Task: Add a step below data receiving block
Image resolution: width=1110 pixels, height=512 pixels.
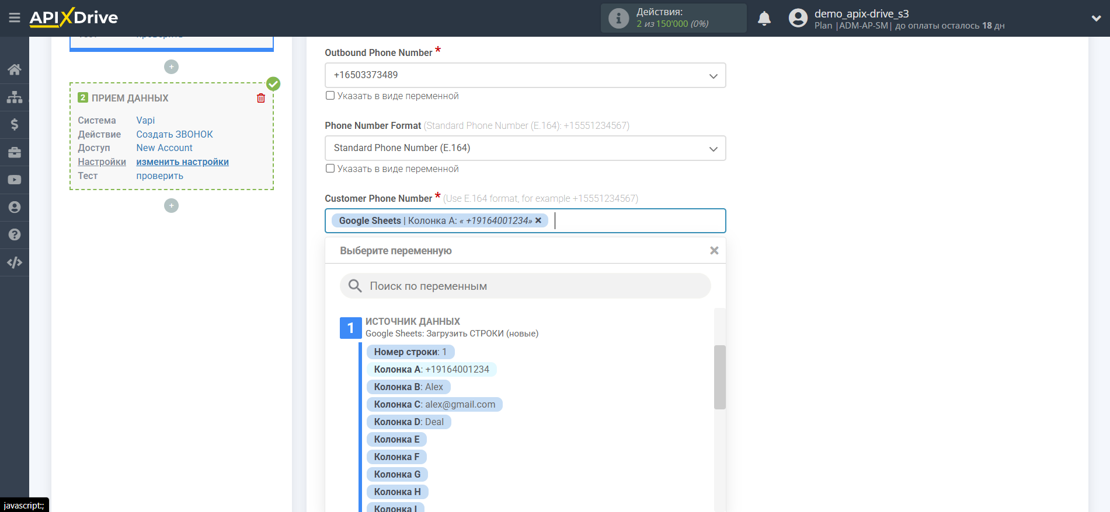Action: pyautogui.click(x=171, y=206)
